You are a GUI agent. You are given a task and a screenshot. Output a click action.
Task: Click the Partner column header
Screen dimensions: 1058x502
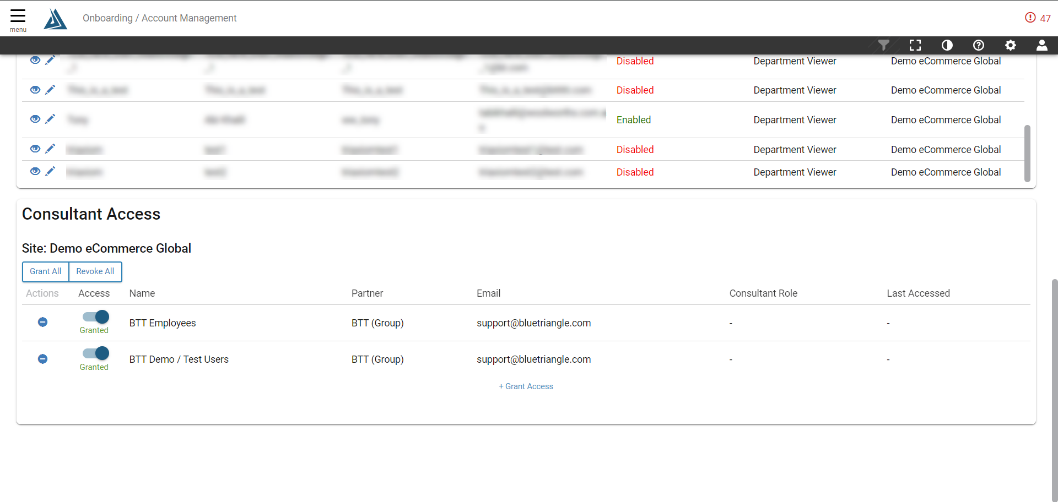(368, 293)
